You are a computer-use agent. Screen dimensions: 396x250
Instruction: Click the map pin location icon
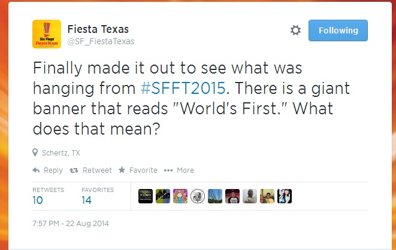click(x=35, y=153)
